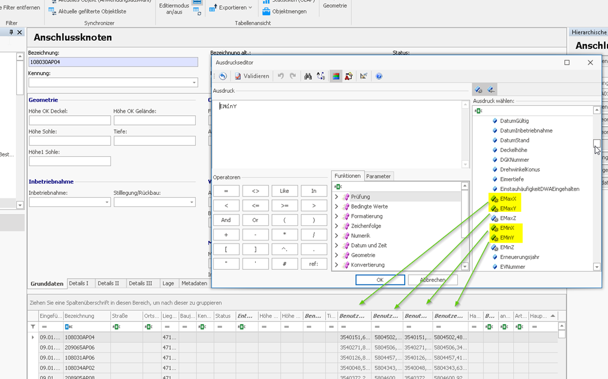Viewport: 608px width, 379px height.
Task: Click the find and replace A-B icon
Action: 321,77
